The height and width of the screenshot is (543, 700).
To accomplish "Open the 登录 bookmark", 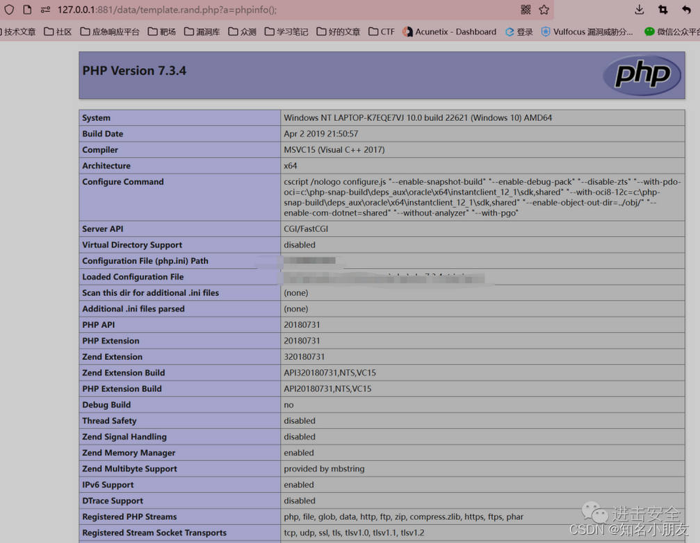I will click(x=519, y=32).
